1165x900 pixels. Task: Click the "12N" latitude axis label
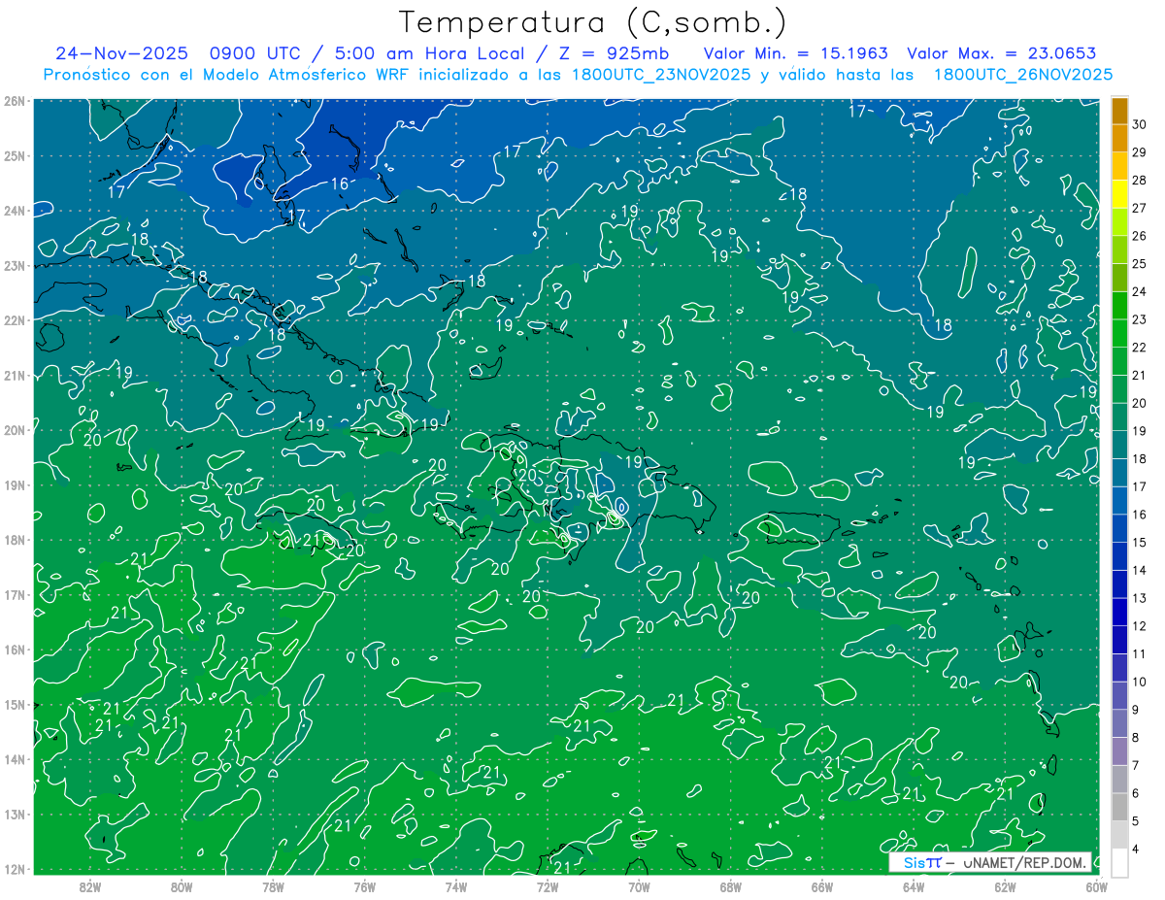[x=14, y=869]
